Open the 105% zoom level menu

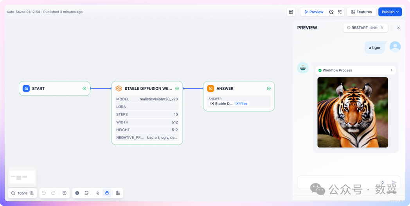[x=22, y=193]
